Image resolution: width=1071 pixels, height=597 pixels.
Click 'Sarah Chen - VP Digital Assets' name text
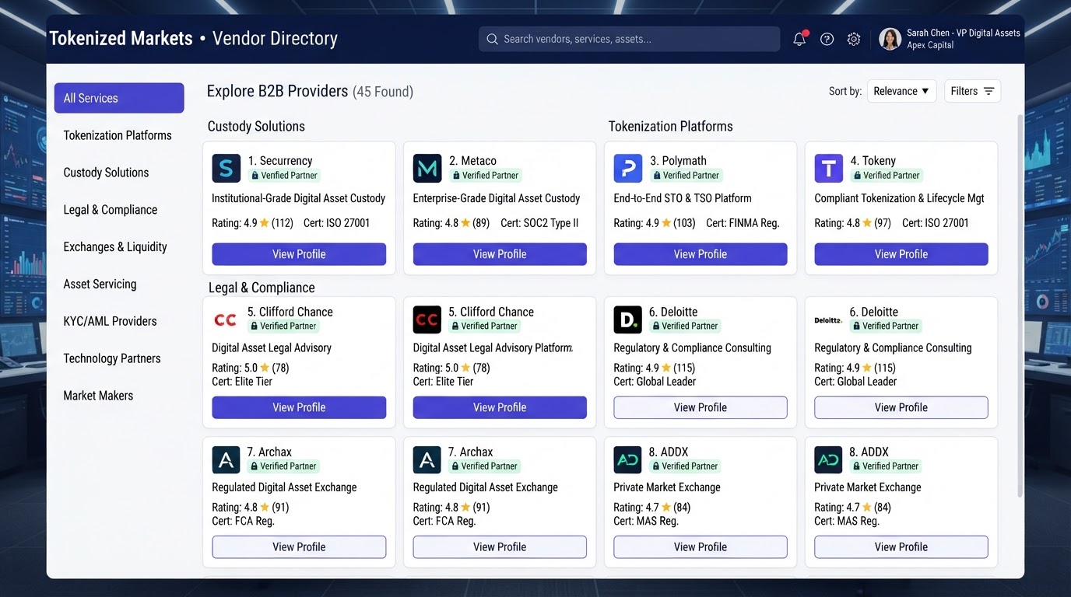[x=964, y=33]
